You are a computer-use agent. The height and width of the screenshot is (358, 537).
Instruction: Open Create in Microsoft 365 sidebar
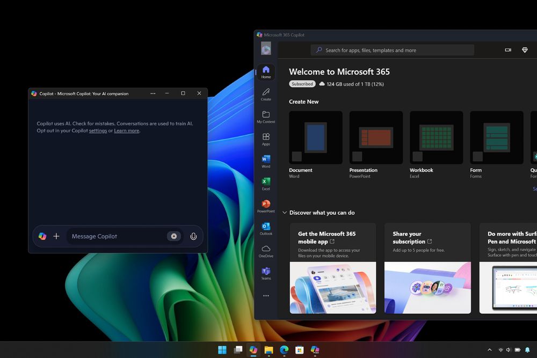coord(266,95)
